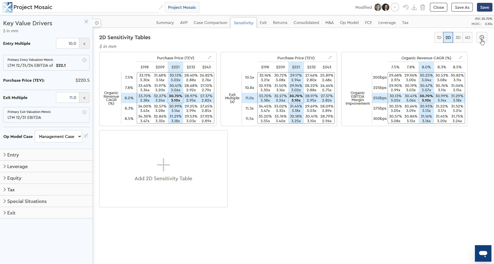This screenshot has width=494, height=264.
Task: Switch to 3D sensitivity view
Action: coord(458,38)
